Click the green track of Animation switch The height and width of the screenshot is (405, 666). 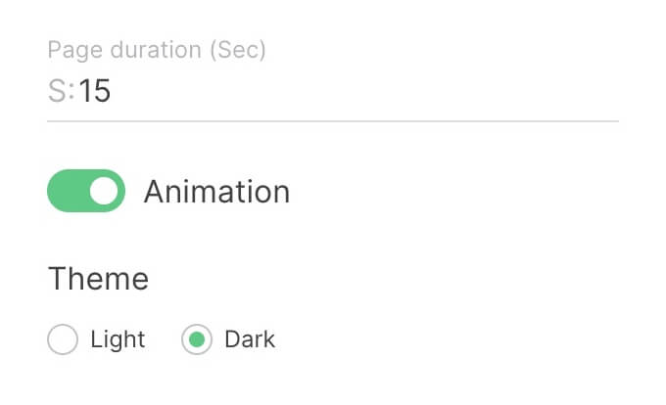click(69, 191)
